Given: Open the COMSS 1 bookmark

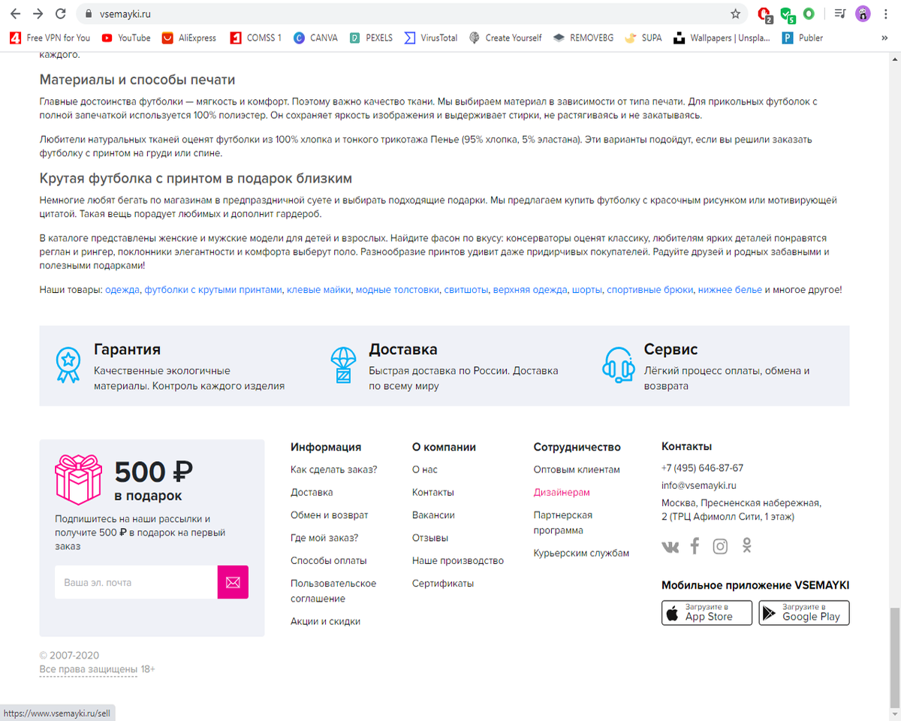Looking at the screenshot, I should click(x=256, y=38).
